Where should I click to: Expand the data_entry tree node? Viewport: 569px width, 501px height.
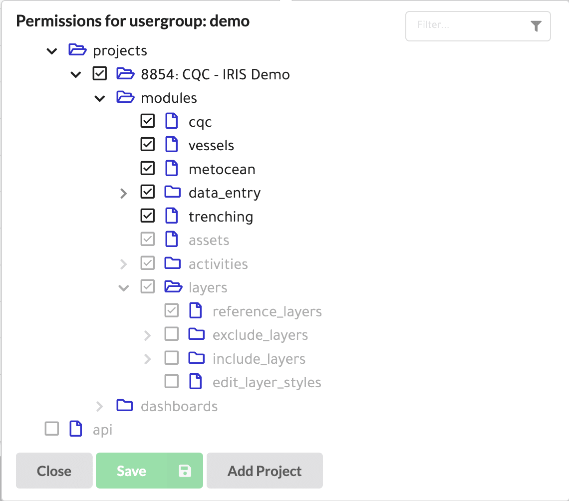pyautogui.click(x=123, y=193)
